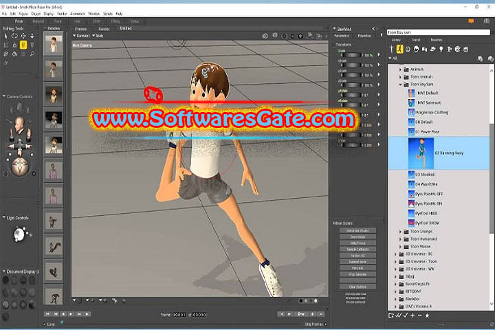Create new library folder icon
495x330 pixels.
click(391, 315)
